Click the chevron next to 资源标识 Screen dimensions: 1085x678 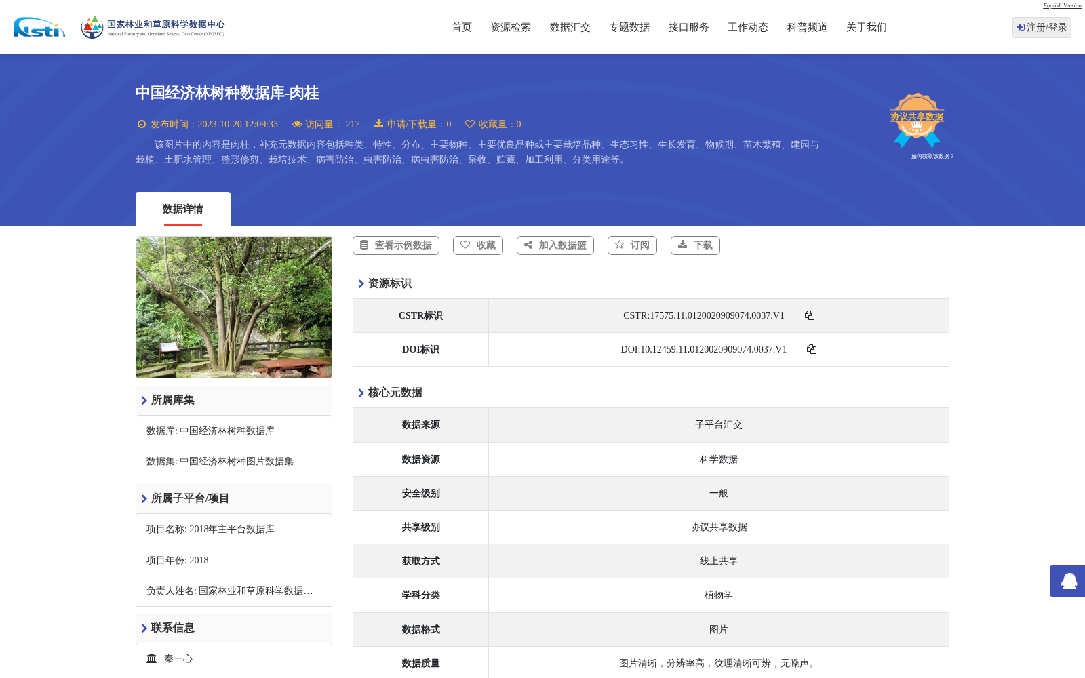pyautogui.click(x=361, y=283)
